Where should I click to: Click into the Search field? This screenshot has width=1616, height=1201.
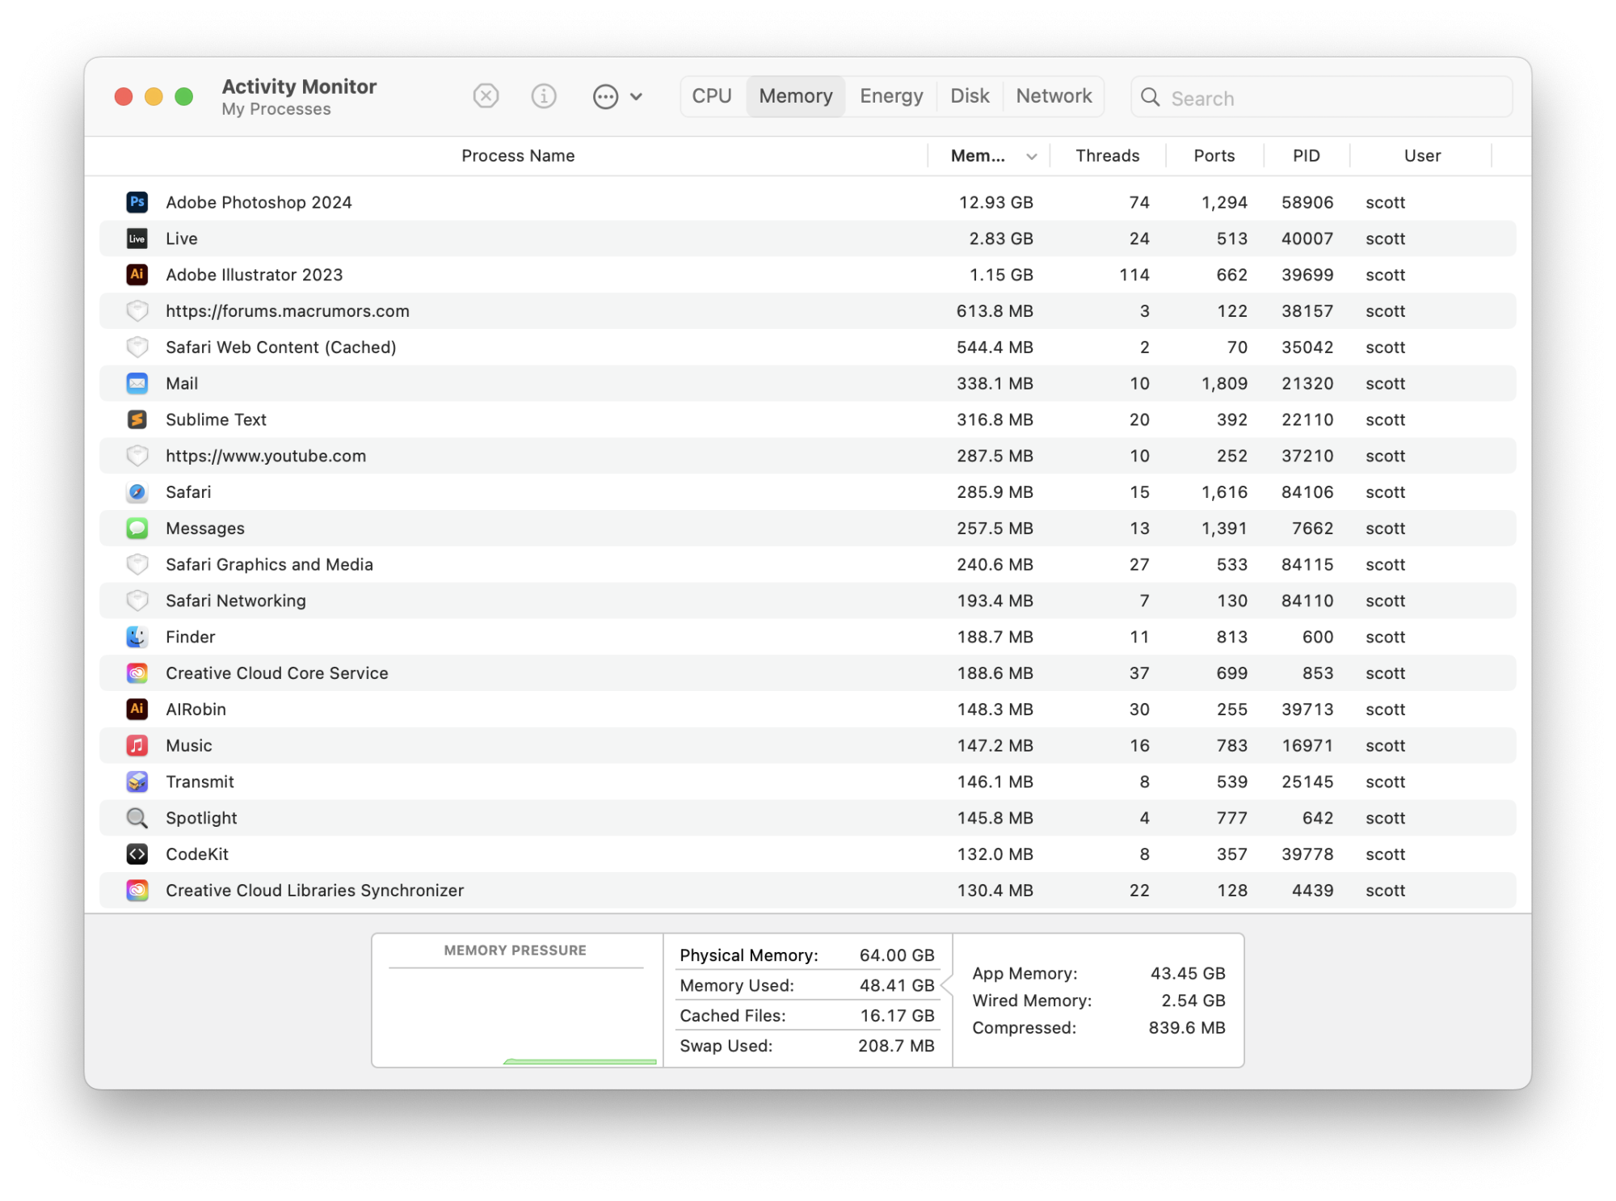1321,98
